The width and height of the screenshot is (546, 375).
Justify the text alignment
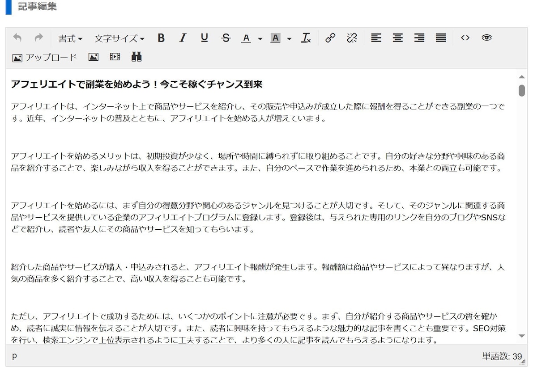[x=441, y=38]
